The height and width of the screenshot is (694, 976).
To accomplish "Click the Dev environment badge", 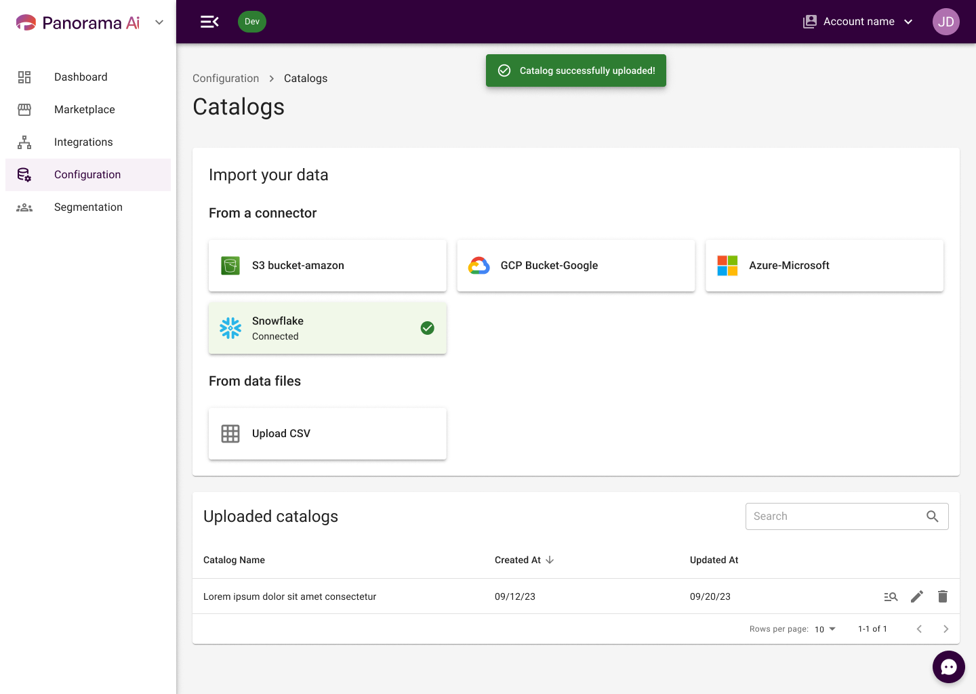I will (x=252, y=22).
